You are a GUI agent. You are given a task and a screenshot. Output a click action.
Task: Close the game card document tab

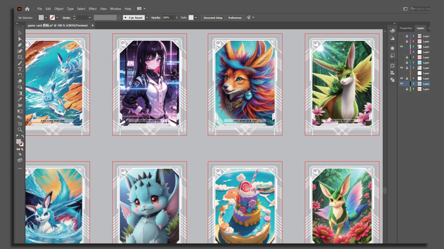coord(92,26)
